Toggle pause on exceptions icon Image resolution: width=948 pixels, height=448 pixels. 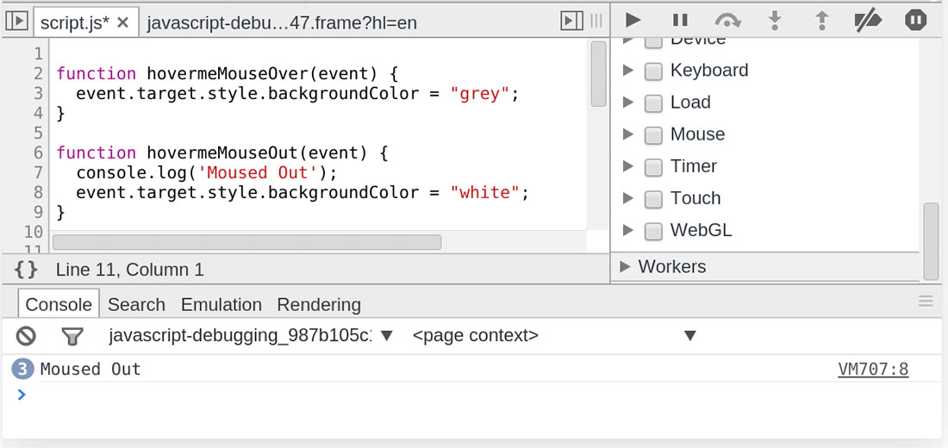[x=915, y=20]
